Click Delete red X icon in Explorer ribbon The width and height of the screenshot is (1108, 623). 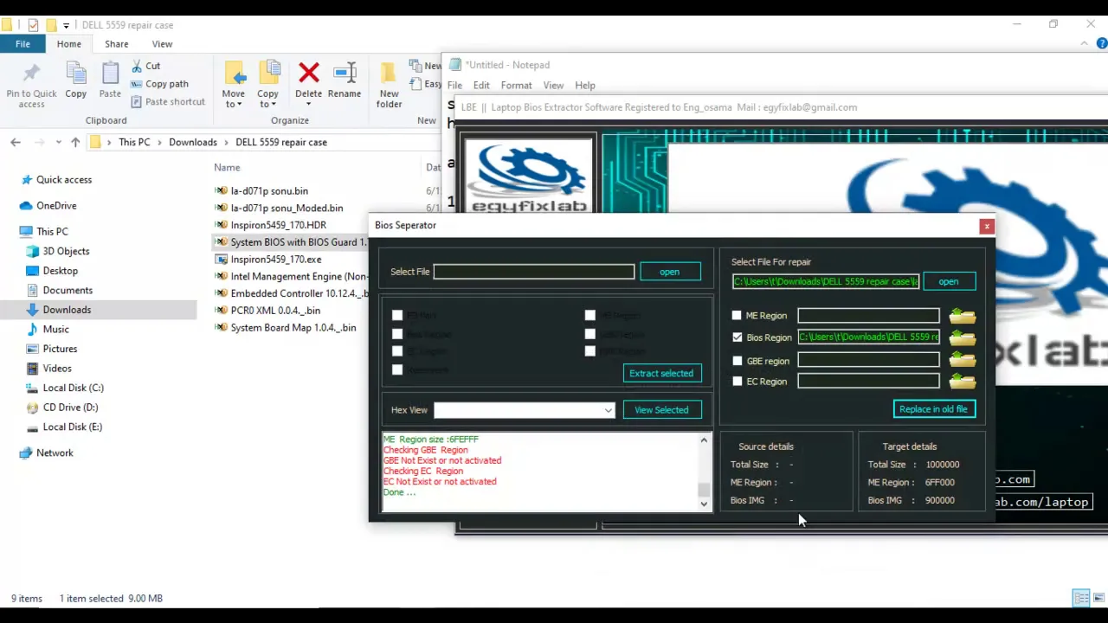click(308, 73)
